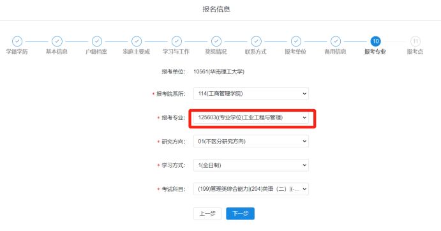This screenshot has height=231, width=441.
Task: Proceed with the 下一步 button
Action: click(x=240, y=214)
